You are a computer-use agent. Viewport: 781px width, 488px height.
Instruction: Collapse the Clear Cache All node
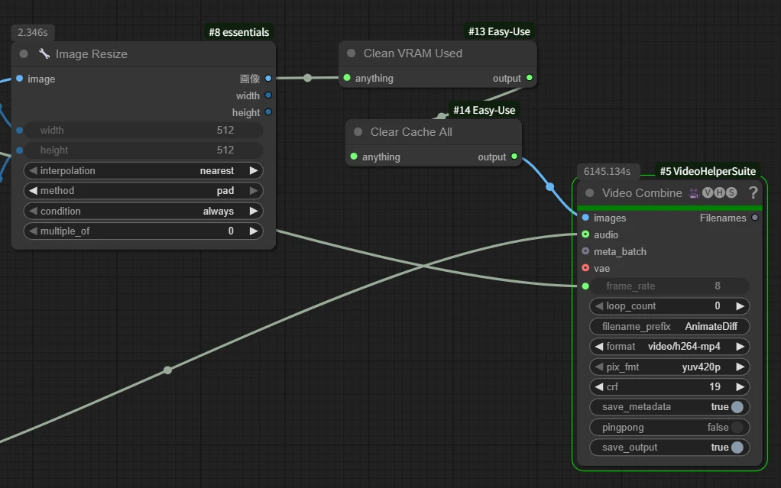click(358, 132)
